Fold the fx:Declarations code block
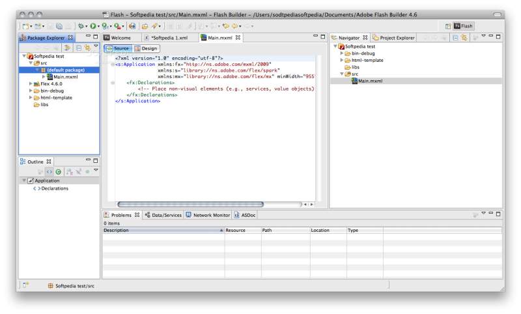The width and height of the screenshot is (521, 314). 113,82
